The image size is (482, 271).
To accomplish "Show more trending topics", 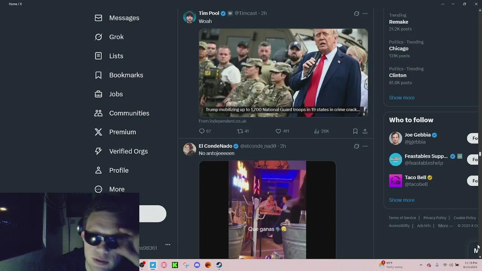I will [x=402, y=97].
